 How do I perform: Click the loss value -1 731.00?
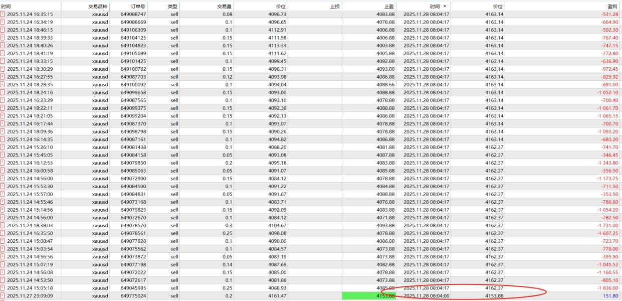point(607,225)
